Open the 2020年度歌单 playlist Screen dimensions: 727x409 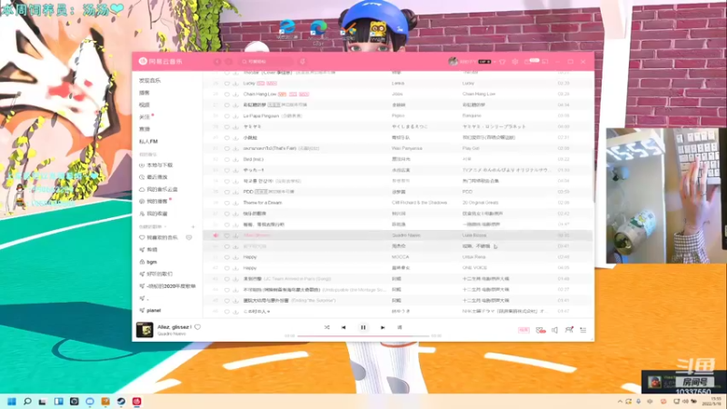[x=171, y=286]
